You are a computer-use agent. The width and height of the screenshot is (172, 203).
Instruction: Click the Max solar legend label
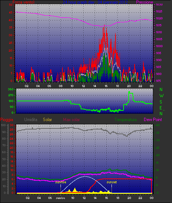click(72, 120)
